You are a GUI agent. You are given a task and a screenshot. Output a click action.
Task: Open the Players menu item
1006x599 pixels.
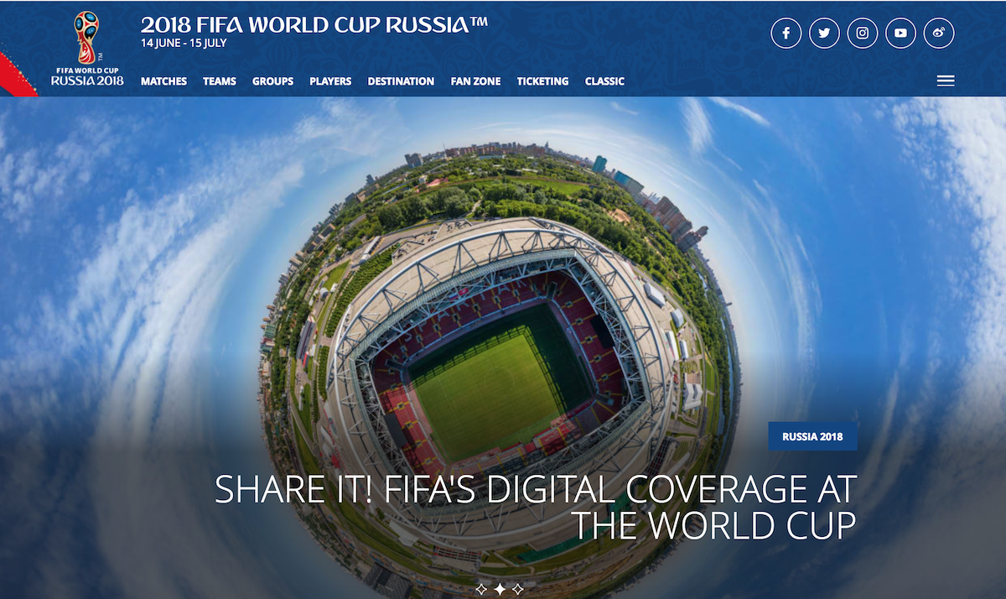point(330,81)
